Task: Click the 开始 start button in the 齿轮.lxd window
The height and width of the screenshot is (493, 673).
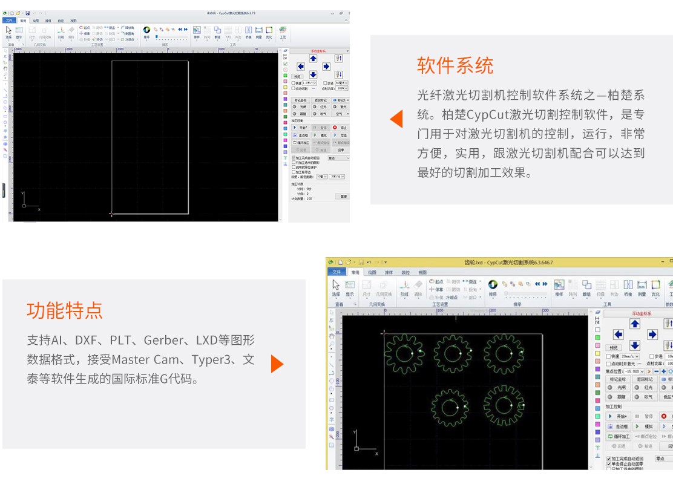Action: [619, 416]
